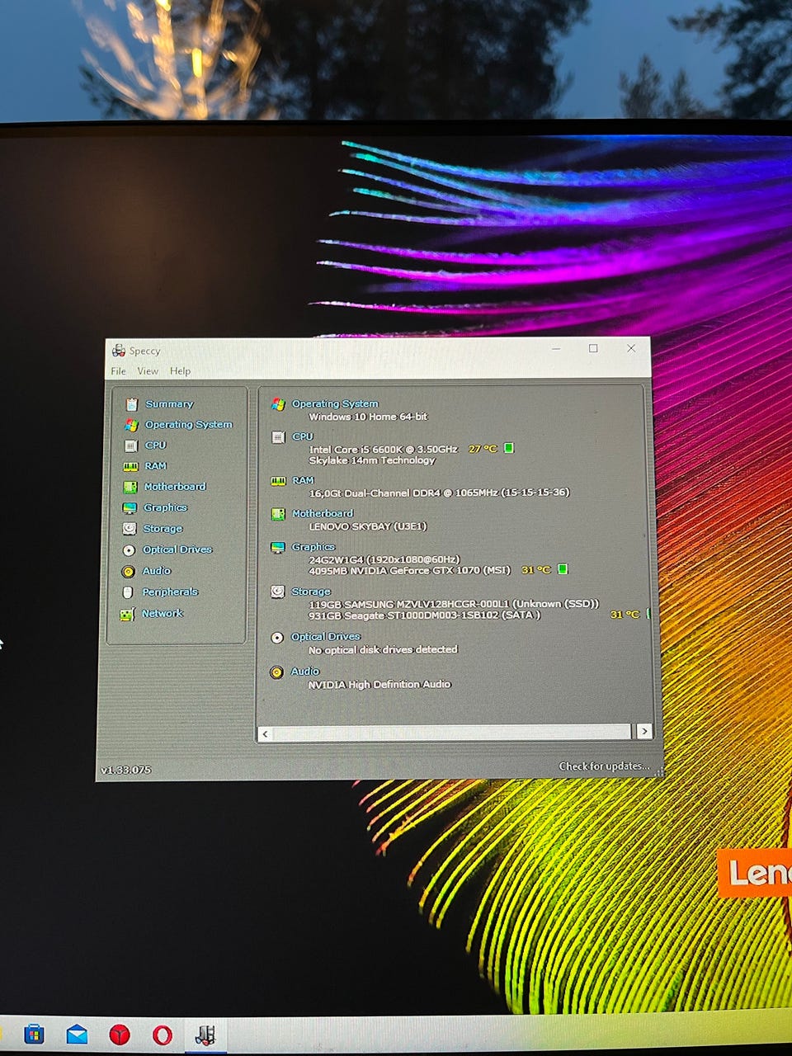Click the GPU 31 °C temperature next to GTX 1070
The image size is (792, 1056).
tap(536, 570)
